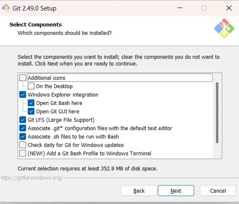Disable Associate .sh files with Bash
Screen dimensions: 239x204
(x=23, y=136)
